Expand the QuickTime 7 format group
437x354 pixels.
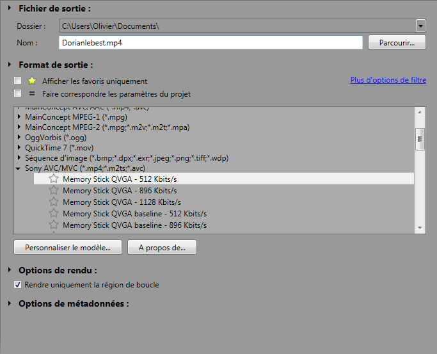pyautogui.click(x=19, y=148)
